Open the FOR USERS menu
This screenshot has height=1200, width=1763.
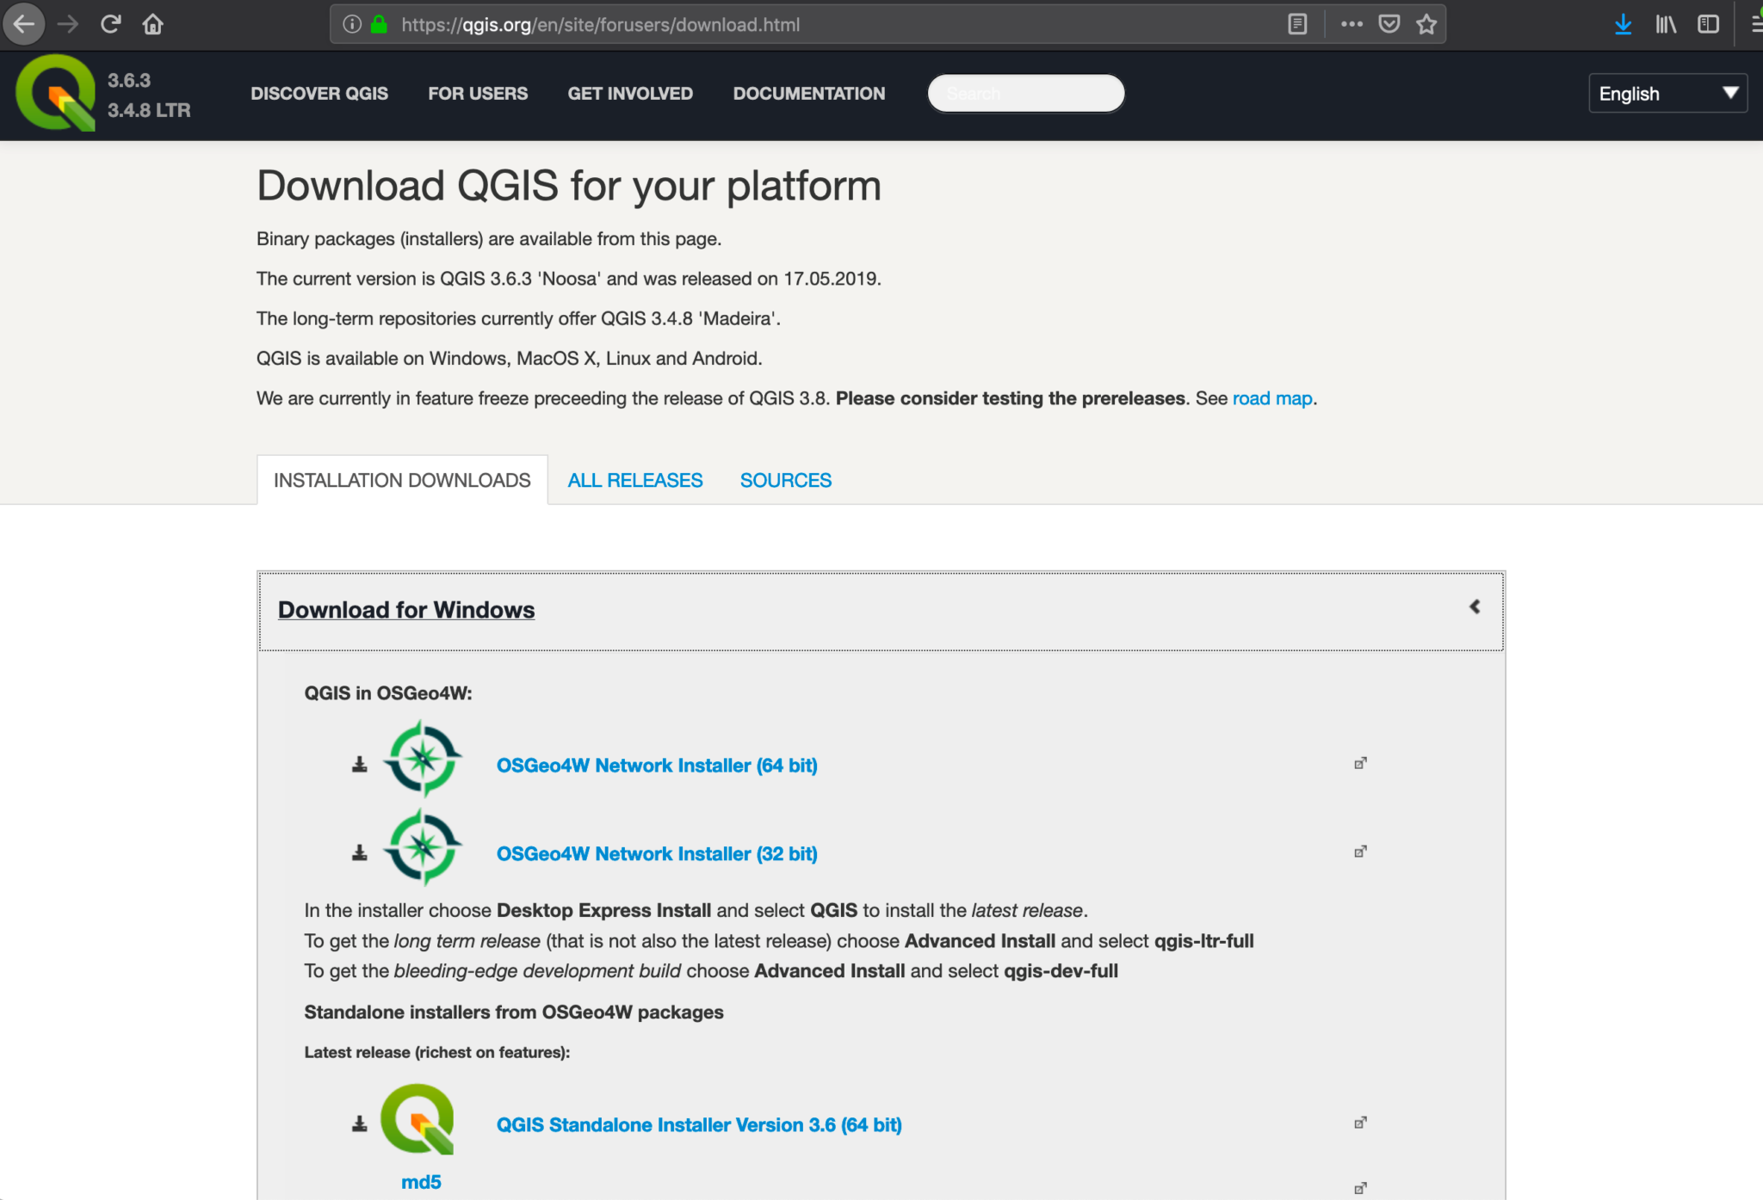pos(478,93)
